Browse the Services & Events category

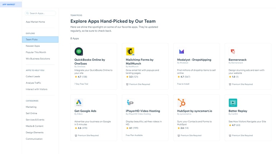point(35,120)
